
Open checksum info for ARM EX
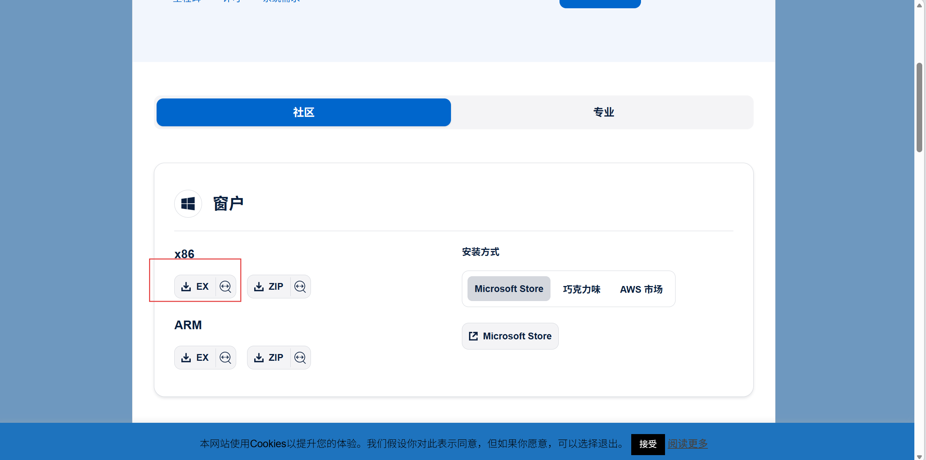(226, 358)
